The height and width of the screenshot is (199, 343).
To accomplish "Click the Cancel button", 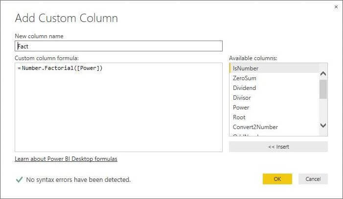I will 313,179.
